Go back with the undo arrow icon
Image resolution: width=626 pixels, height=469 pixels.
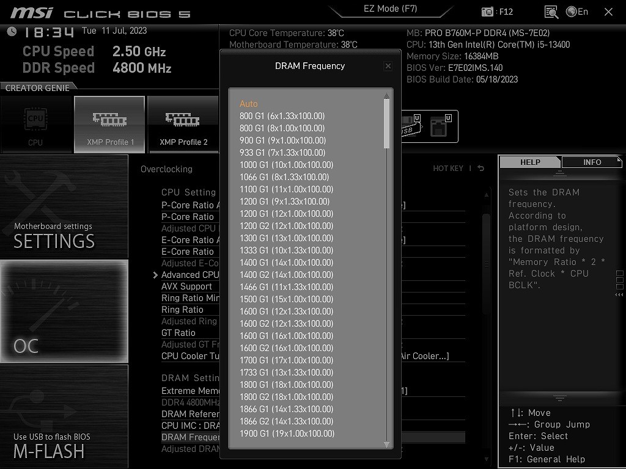(x=481, y=169)
